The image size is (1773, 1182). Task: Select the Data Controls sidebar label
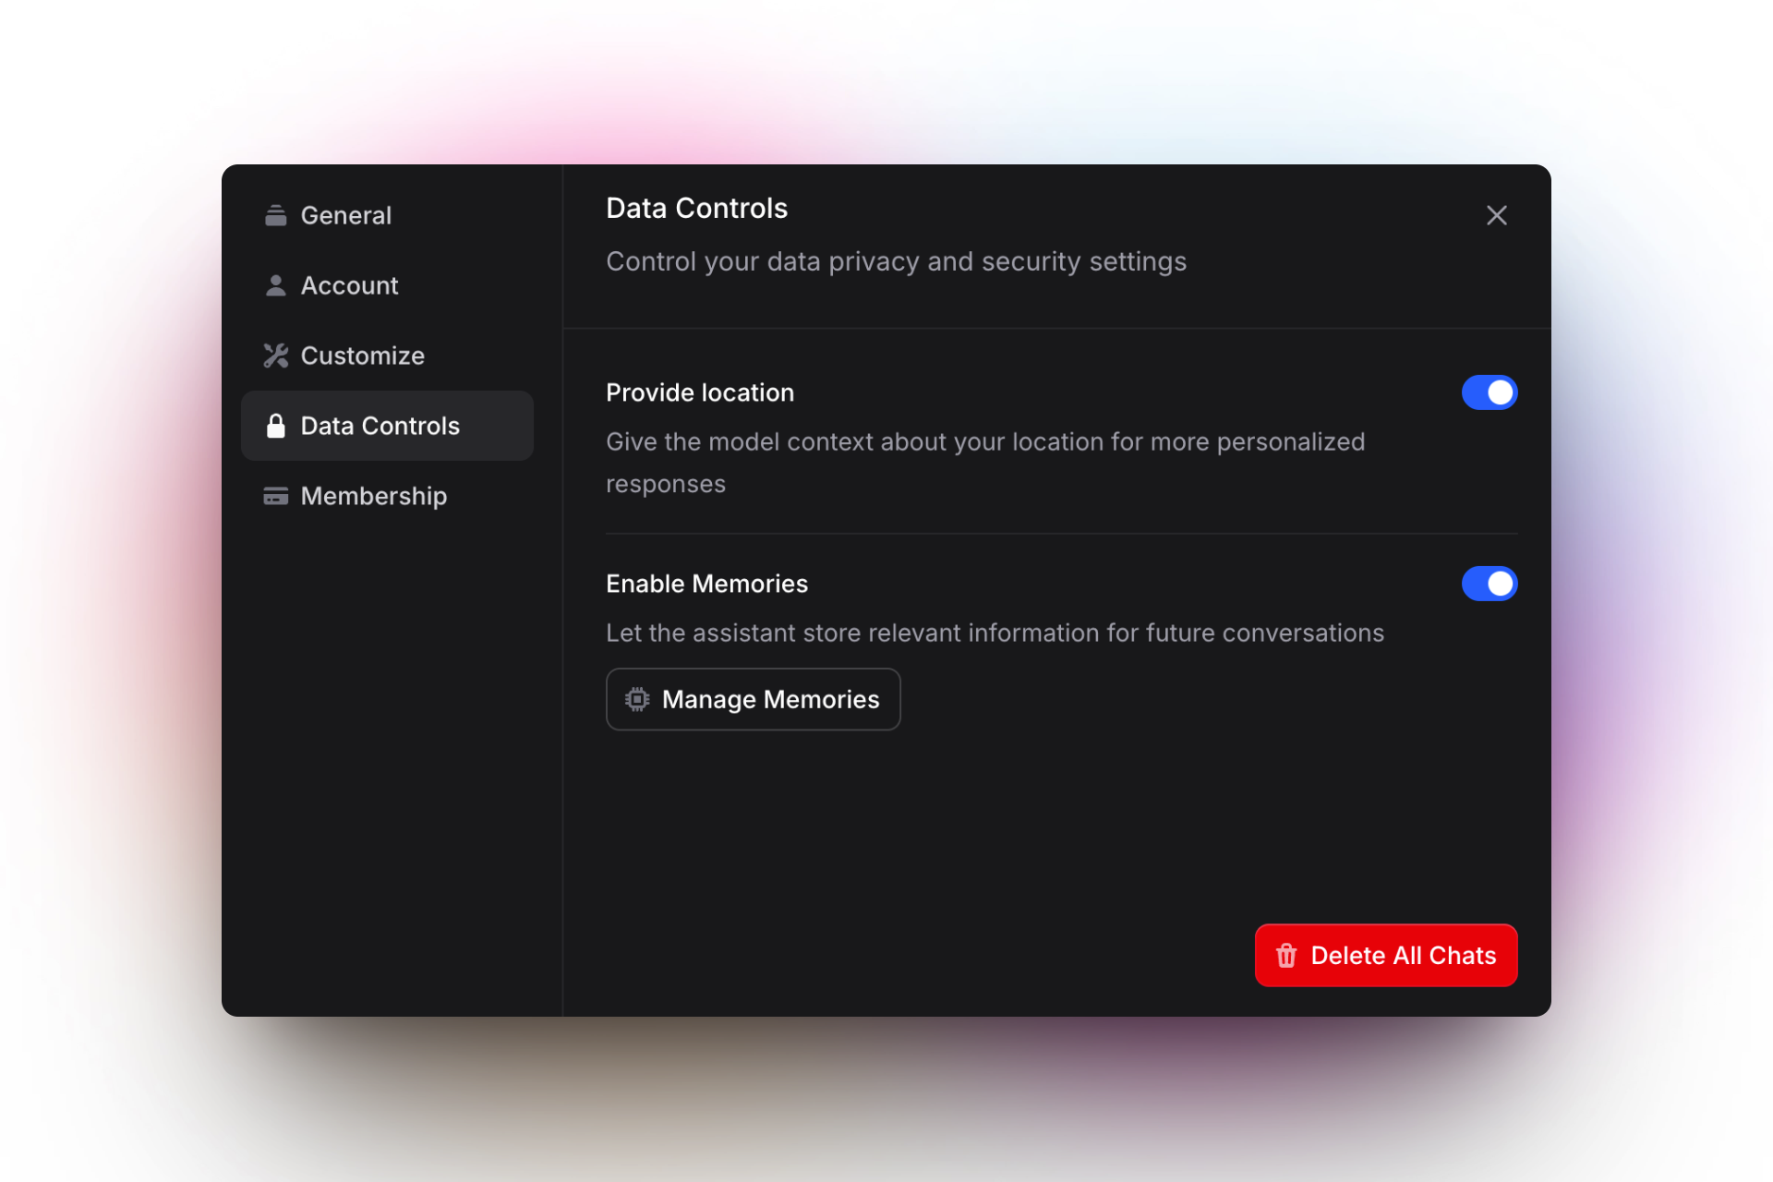pos(380,426)
